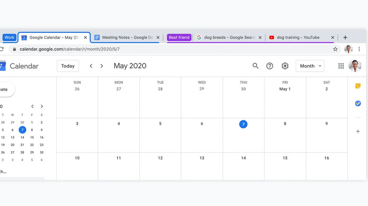Select May 1 in the month grid

click(x=285, y=89)
